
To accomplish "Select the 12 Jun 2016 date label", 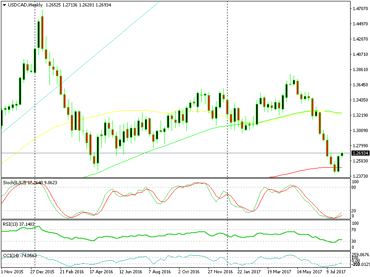I will point(131,272).
